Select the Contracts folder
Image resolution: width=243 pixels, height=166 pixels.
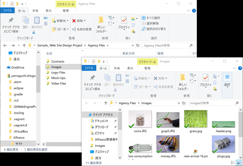[58, 62]
